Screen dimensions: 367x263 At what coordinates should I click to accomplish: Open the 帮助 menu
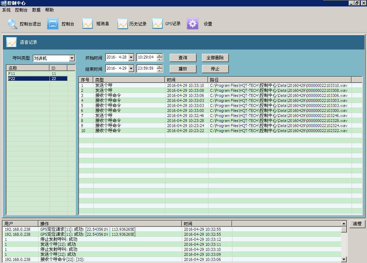[50, 10]
